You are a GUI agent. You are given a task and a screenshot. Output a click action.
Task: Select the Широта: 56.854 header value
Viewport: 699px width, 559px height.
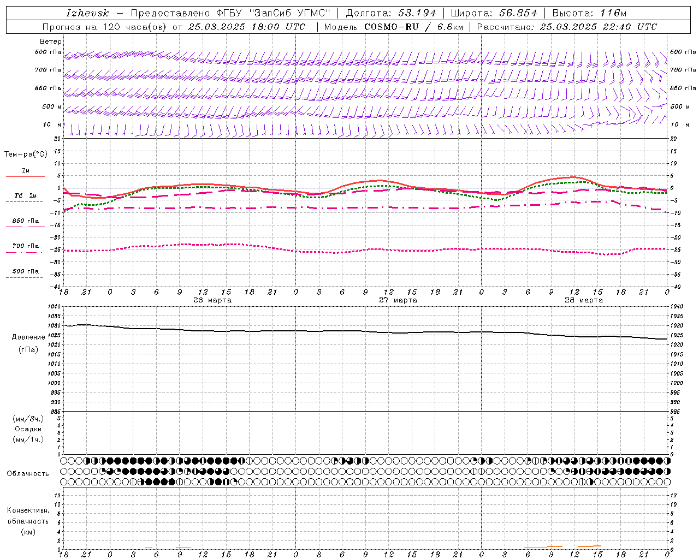click(494, 13)
